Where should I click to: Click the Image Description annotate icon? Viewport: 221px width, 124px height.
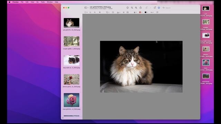[x=157, y=12]
